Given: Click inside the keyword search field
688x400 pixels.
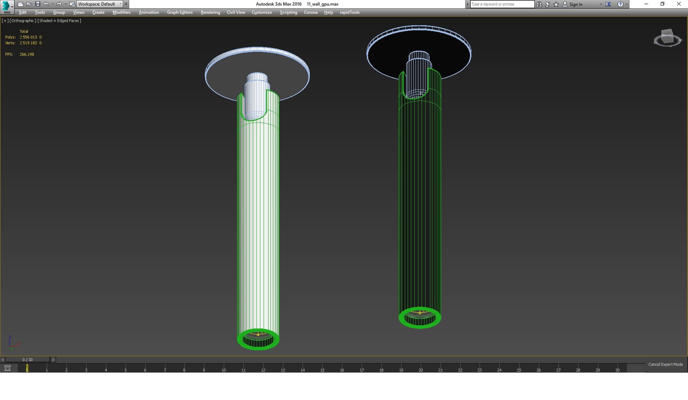Looking at the screenshot, I should pos(502,4).
